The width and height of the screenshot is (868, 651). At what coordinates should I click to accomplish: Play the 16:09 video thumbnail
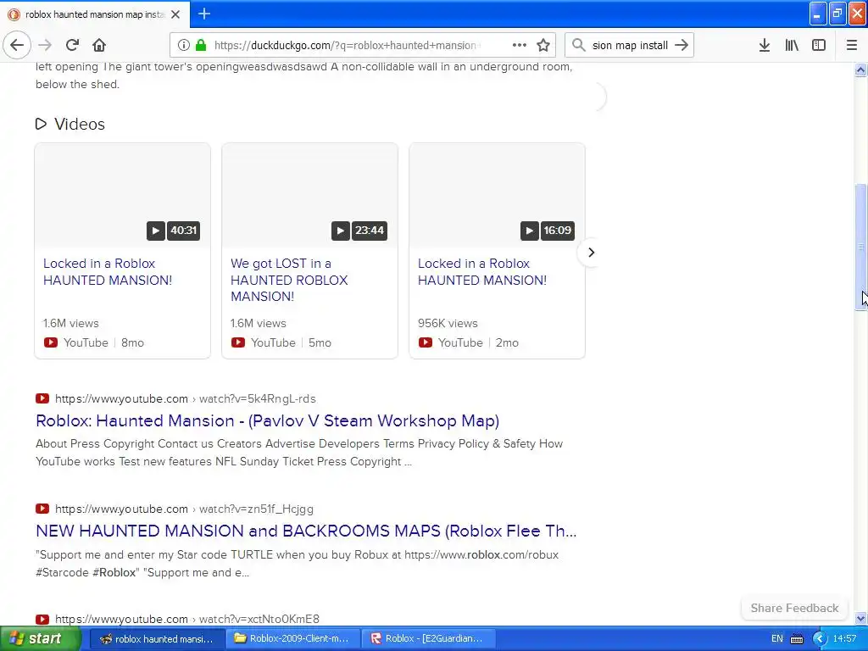coord(497,195)
